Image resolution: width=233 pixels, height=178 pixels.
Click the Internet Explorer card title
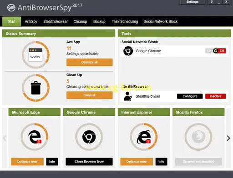coord(137,112)
